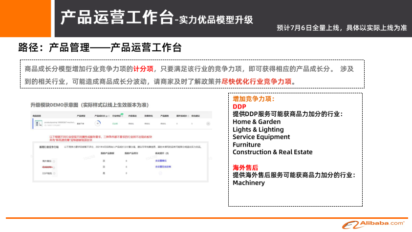
Task: Collapse the product row with the round chevron
Action: click(x=209, y=124)
